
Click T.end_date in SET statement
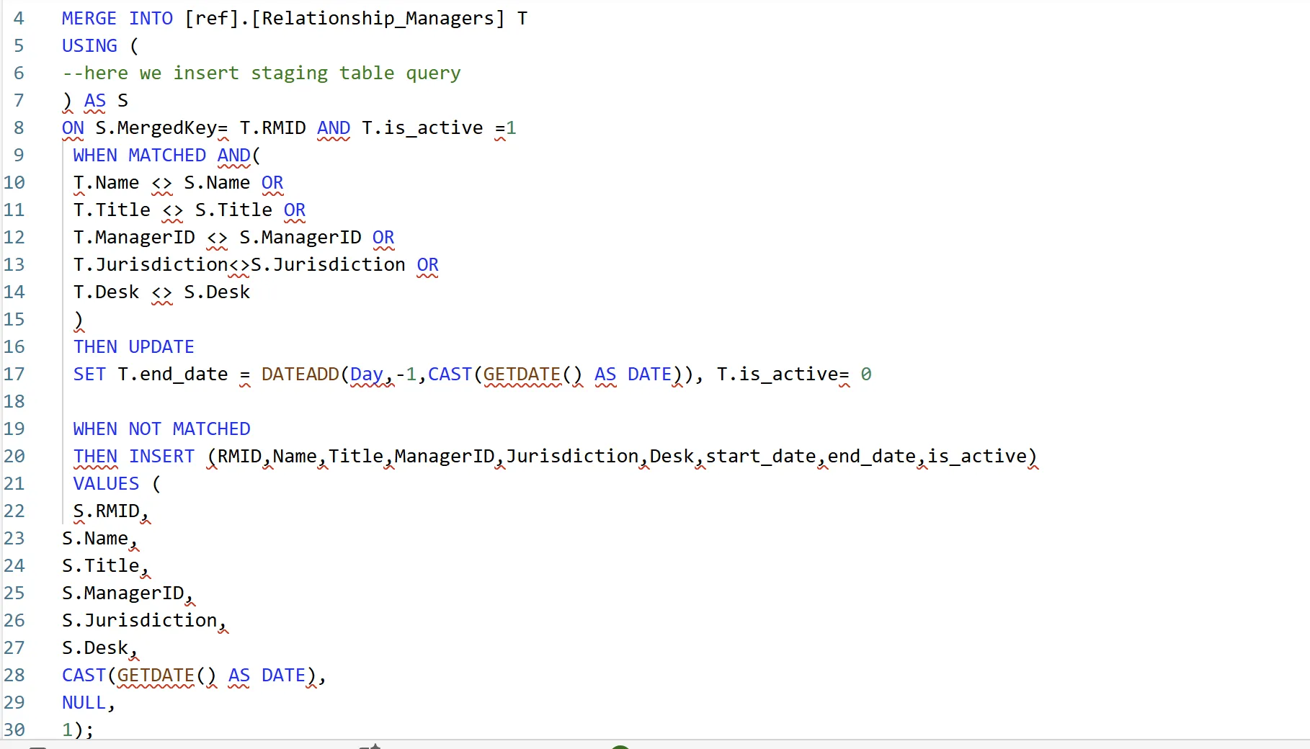173,374
